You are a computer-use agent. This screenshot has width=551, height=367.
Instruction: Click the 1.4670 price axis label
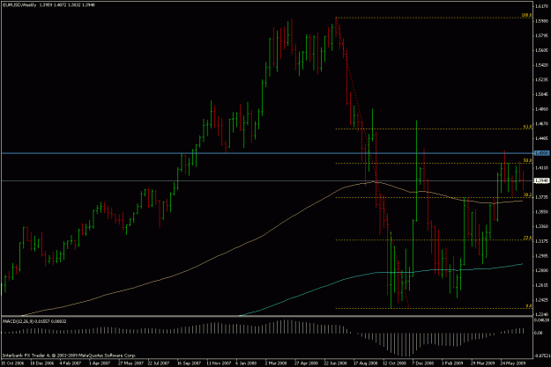[x=541, y=124]
